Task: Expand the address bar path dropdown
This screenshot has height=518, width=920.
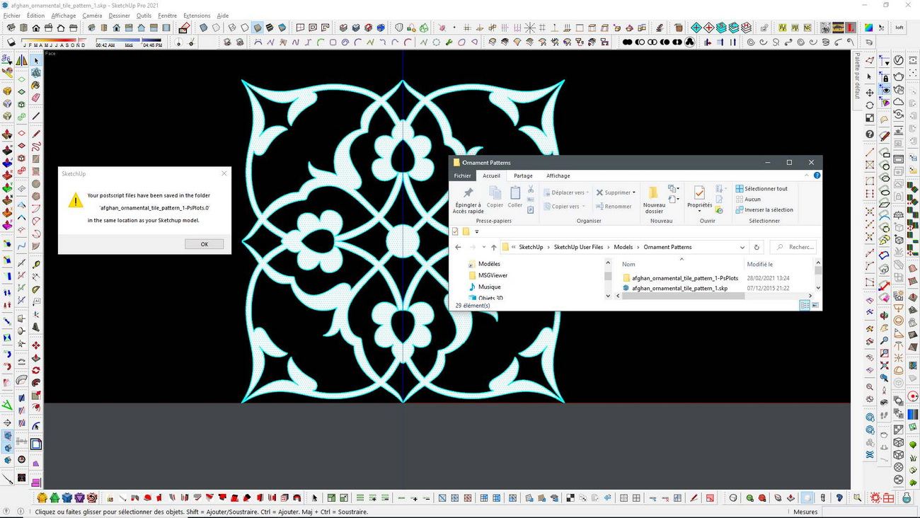Action: click(x=742, y=247)
